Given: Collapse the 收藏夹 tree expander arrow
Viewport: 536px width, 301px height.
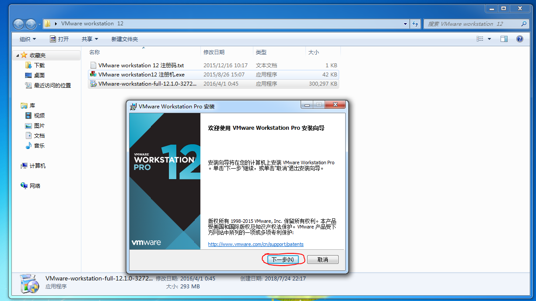Looking at the screenshot, I should [x=18, y=55].
